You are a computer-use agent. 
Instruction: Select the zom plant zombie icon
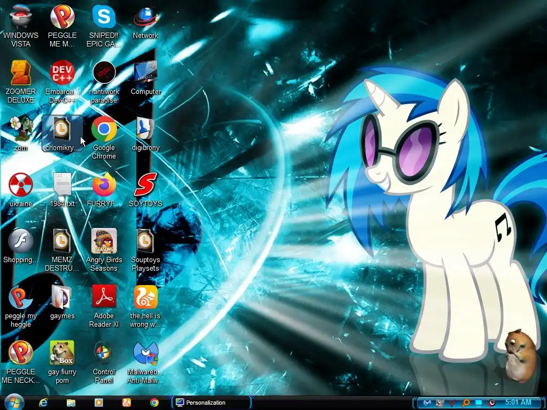click(21, 133)
